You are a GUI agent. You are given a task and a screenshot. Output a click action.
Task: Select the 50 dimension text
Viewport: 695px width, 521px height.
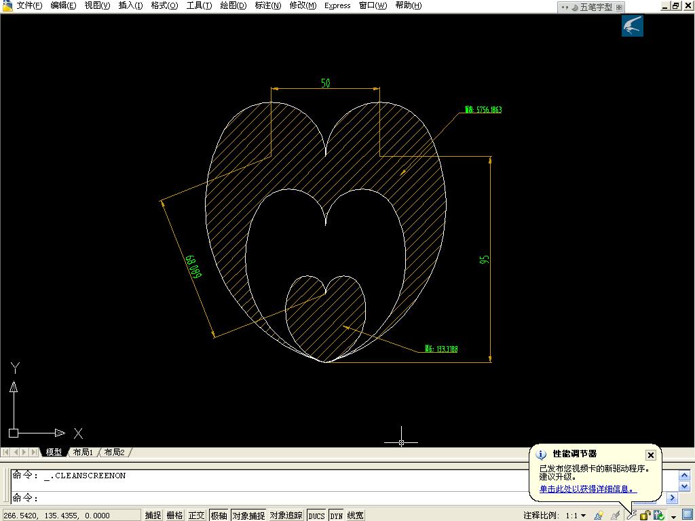click(x=325, y=83)
